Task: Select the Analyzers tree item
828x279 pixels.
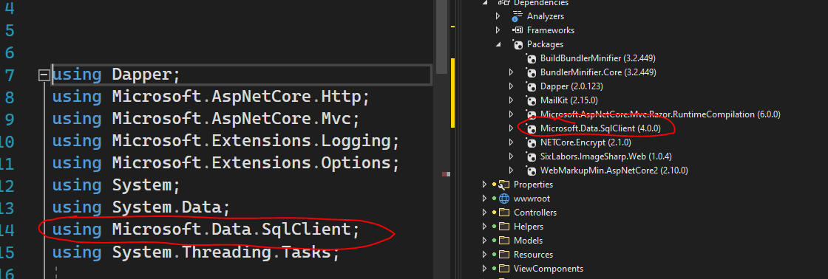Action: (x=546, y=16)
